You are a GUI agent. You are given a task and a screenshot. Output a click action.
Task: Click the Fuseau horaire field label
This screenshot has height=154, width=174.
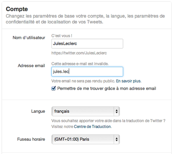pyautogui.click(x=31, y=139)
